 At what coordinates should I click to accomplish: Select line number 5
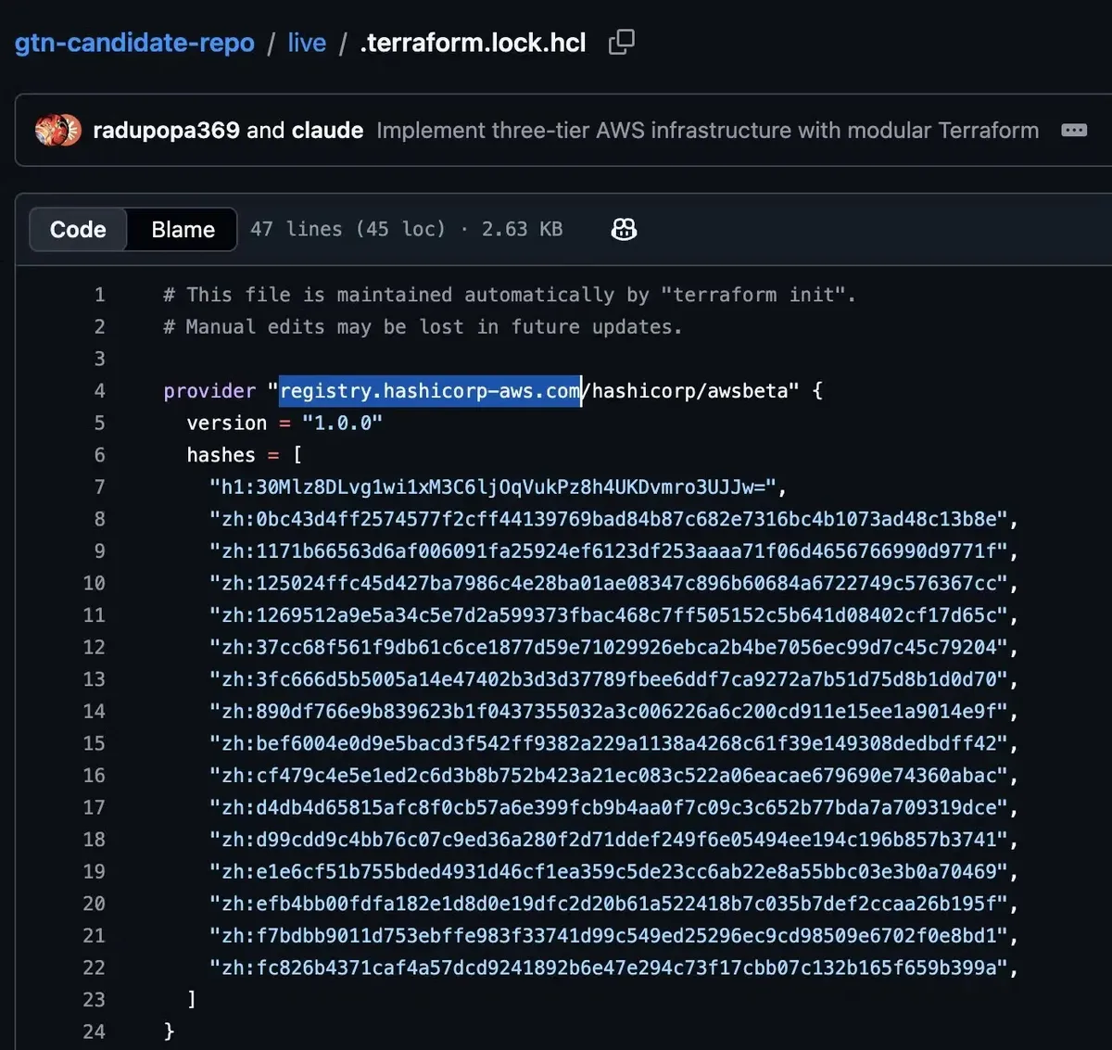pyautogui.click(x=100, y=423)
